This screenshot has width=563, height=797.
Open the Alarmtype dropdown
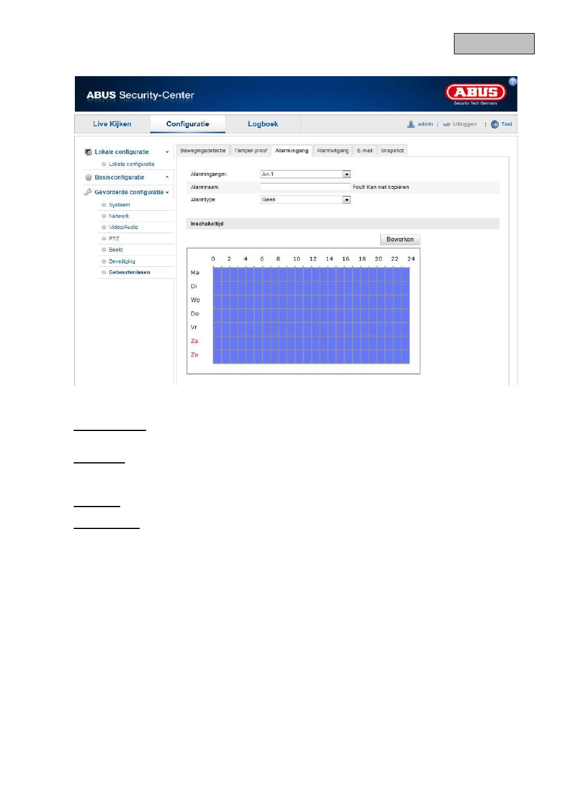305,200
